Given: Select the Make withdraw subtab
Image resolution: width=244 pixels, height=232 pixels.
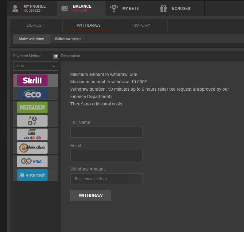Looking at the screenshot, I should [x=31, y=39].
